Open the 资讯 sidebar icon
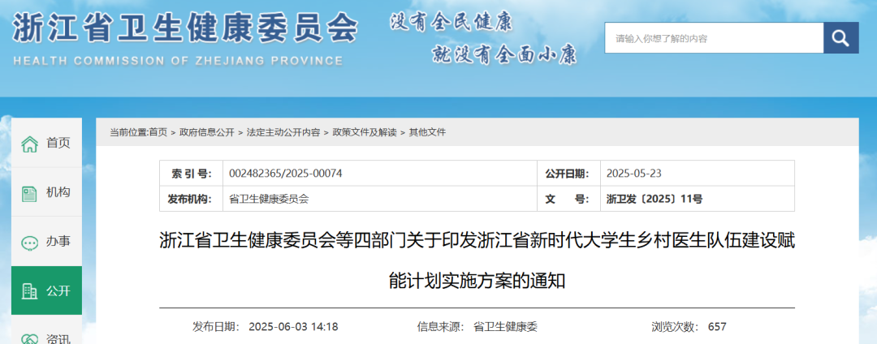The height and width of the screenshot is (344, 877). pyautogui.click(x=29, y=339)
